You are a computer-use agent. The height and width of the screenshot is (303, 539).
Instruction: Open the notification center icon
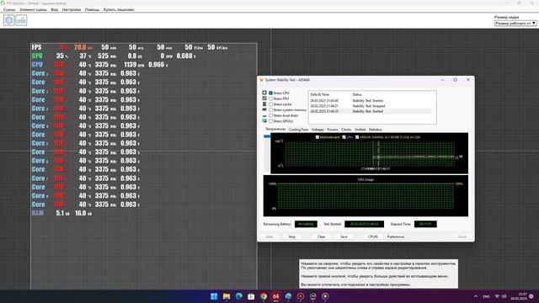531,296
